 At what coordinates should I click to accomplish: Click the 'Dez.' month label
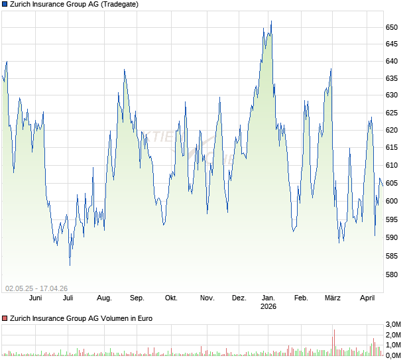239,298
